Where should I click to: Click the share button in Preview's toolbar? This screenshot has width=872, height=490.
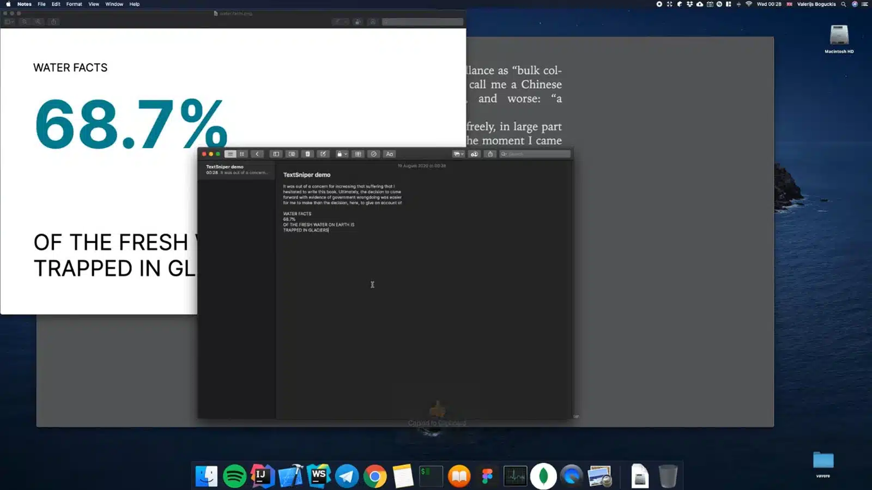(53, 22)
